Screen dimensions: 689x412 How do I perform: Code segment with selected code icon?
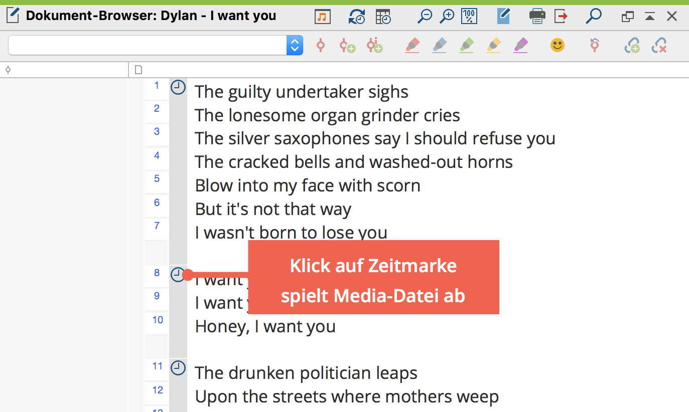pos(321,46)
